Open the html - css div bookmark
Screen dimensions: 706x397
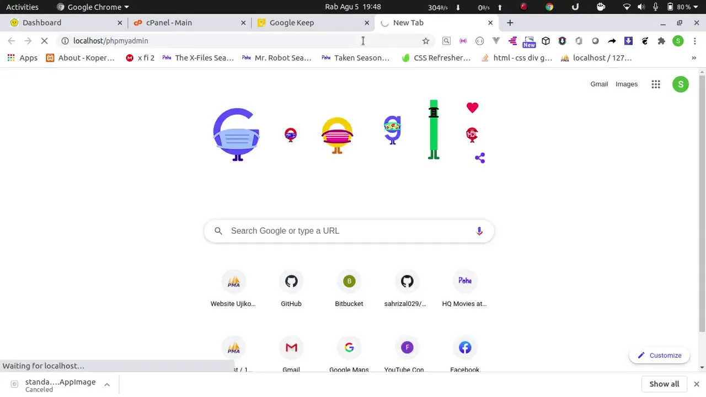[x=516, y=58]
